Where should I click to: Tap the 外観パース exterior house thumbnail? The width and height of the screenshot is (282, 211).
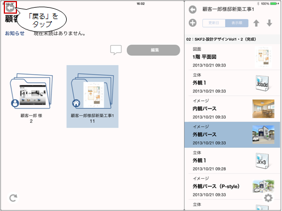click(x=263, y=135)
